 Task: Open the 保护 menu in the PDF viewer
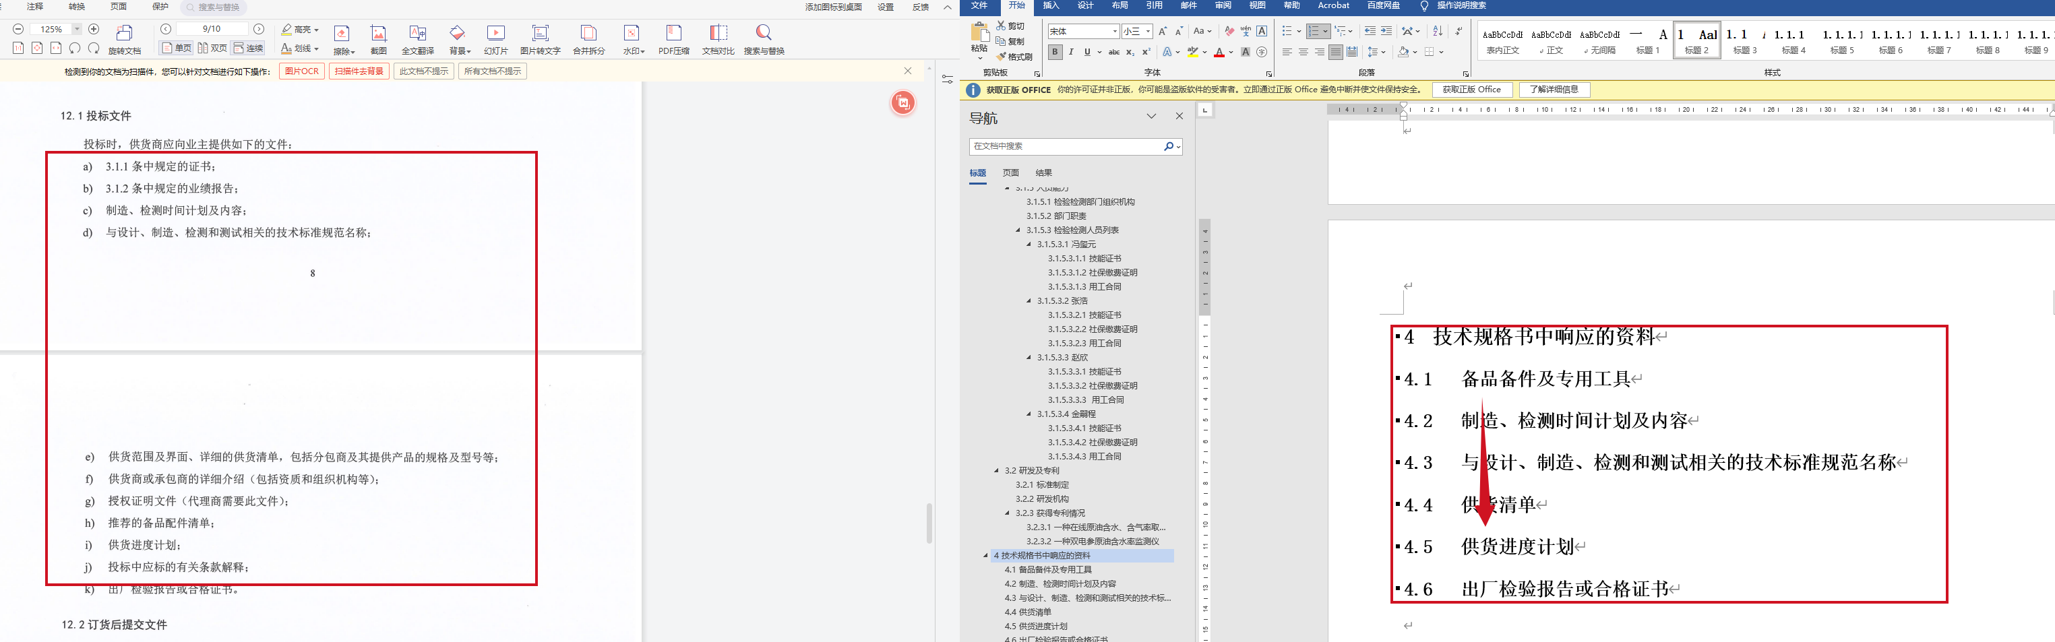[160, 6]
